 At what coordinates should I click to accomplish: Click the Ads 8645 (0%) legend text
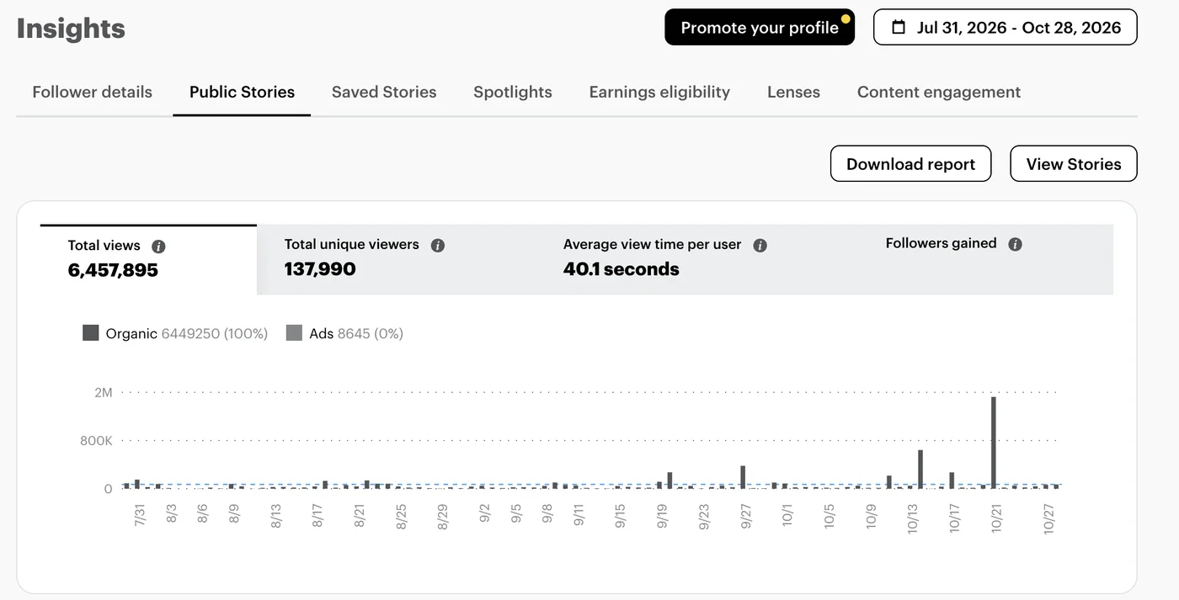click(x=356, y=333)
